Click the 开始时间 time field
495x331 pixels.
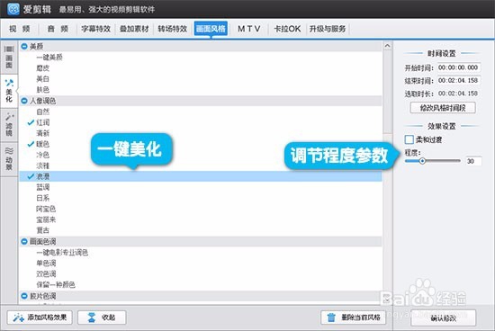(x=459, y=67)
